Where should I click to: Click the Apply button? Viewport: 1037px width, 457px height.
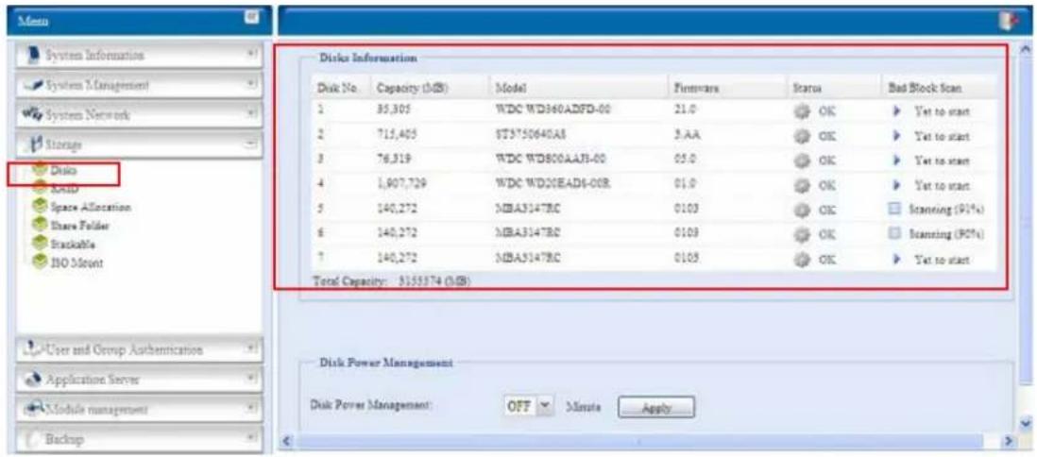[656, 409]
